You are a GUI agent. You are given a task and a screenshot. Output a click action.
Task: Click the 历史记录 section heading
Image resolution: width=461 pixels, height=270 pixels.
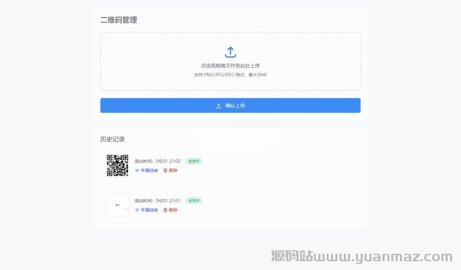[112, 139]
